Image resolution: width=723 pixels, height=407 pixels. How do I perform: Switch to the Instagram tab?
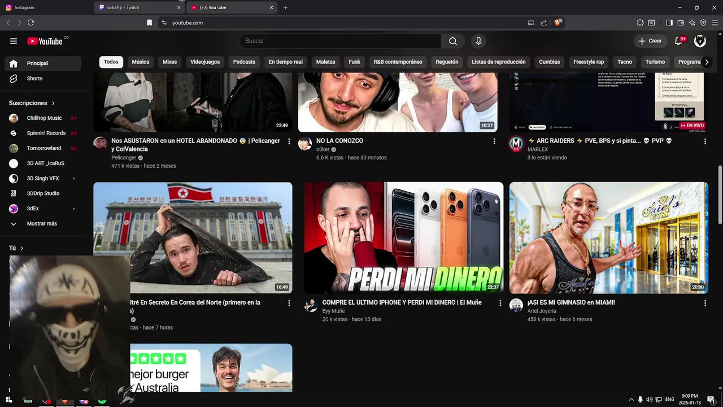(46, 7)
